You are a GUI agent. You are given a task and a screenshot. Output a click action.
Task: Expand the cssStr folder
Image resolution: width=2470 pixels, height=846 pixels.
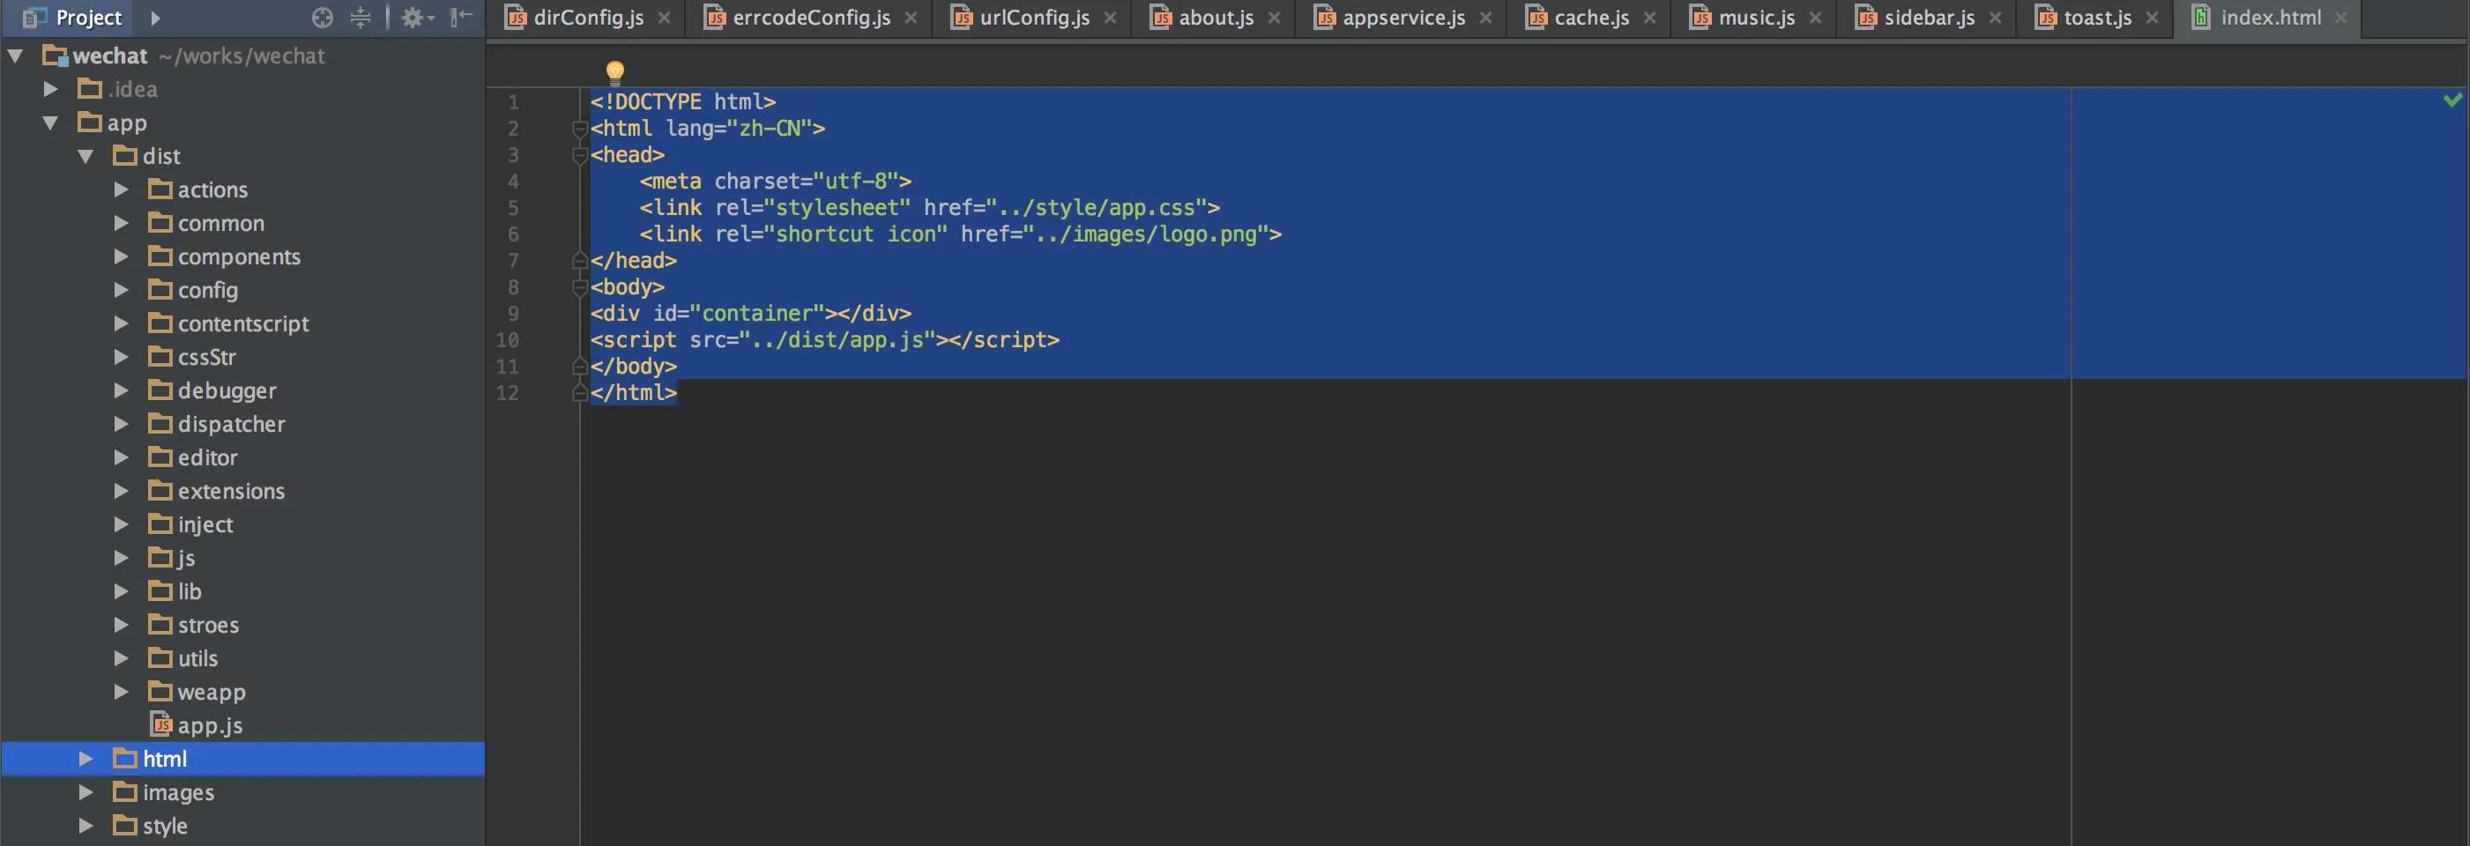pos(121,358)
